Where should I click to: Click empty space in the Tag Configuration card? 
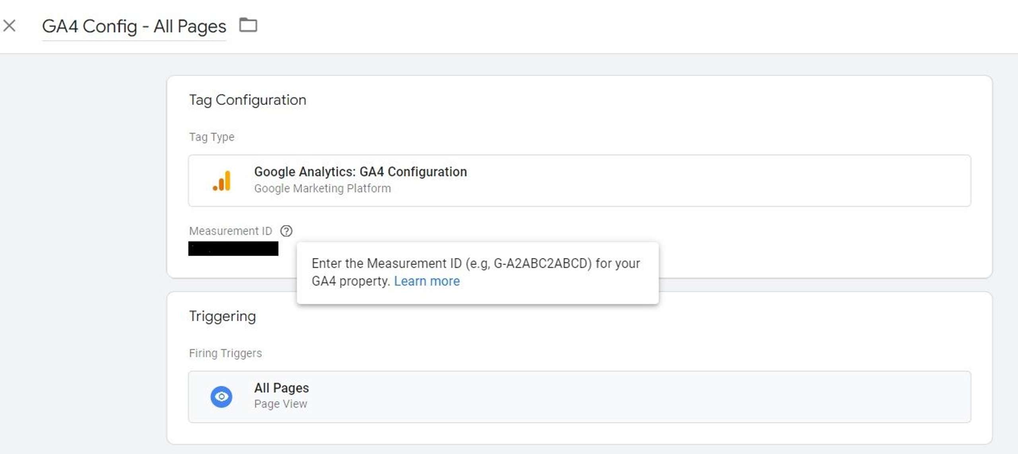tap(636, 115)
